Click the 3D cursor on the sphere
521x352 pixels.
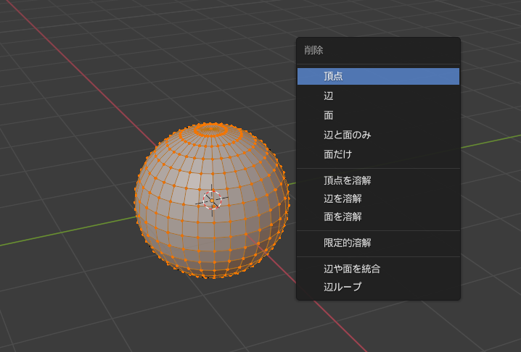tap(212, 201)
